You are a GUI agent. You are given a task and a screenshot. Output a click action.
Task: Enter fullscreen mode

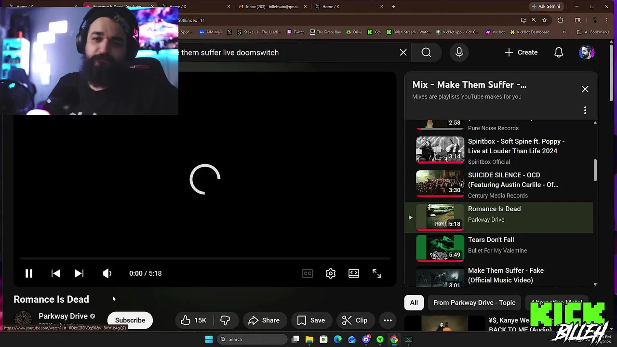(x=377, y=273)
